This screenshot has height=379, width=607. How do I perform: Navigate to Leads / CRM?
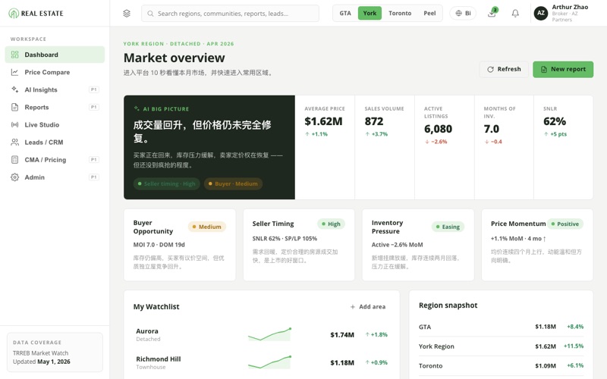tap(55, 142)
